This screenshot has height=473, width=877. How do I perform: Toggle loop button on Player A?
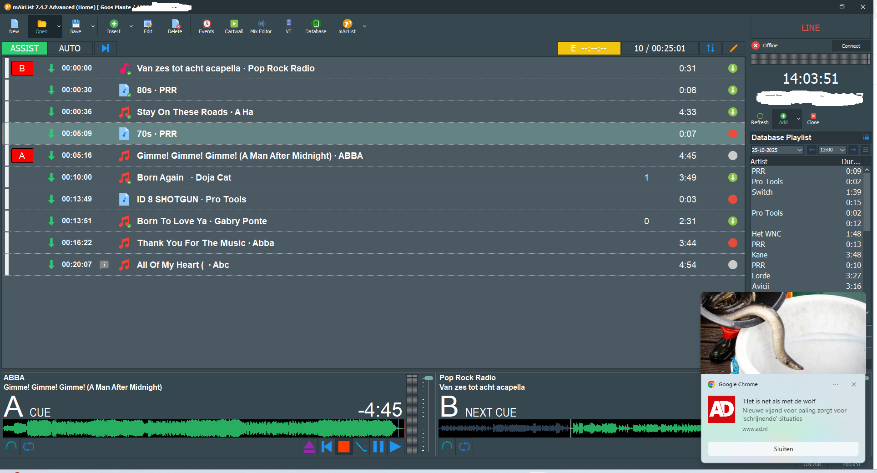coord(29,447)
